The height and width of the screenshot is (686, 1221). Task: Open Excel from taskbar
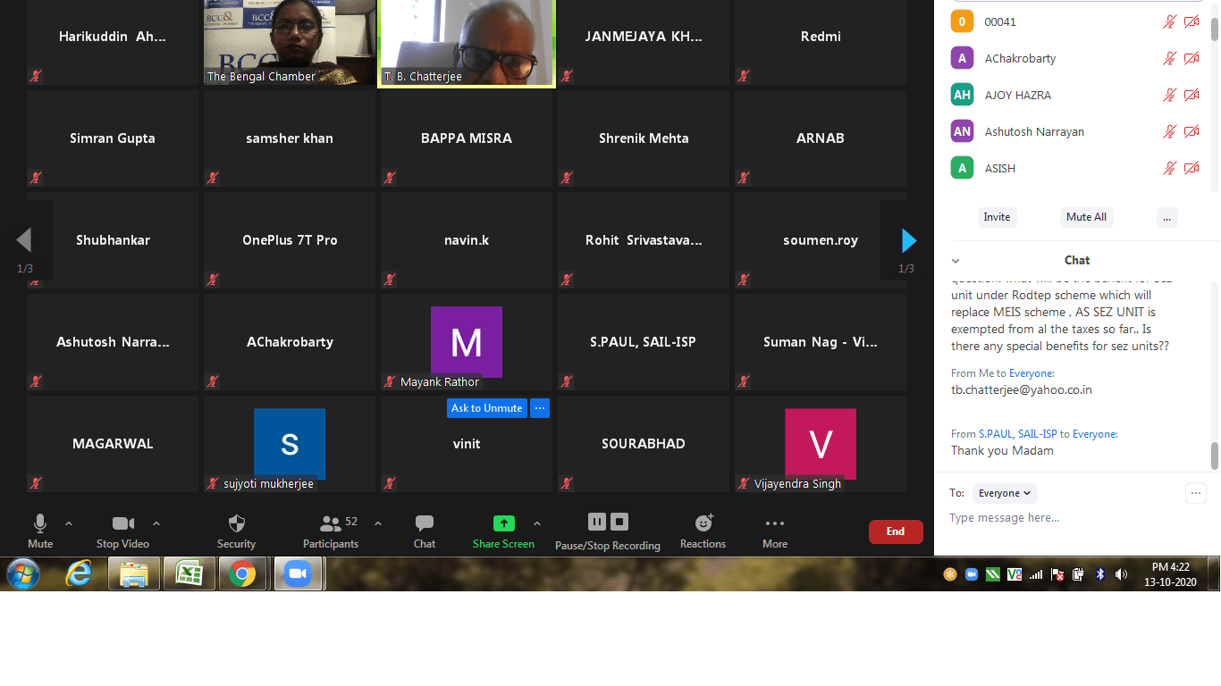189,574
